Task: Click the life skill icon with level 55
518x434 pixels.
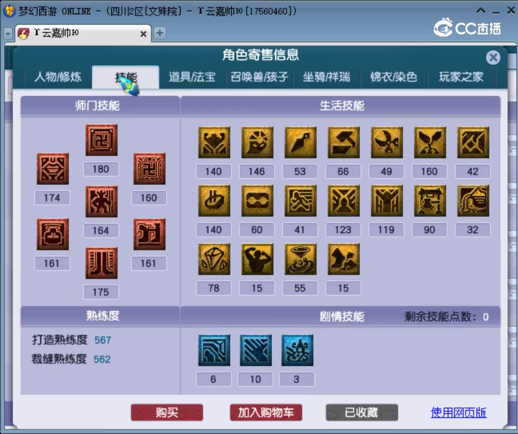Action: pyautogui.click(x=300, y=259)
